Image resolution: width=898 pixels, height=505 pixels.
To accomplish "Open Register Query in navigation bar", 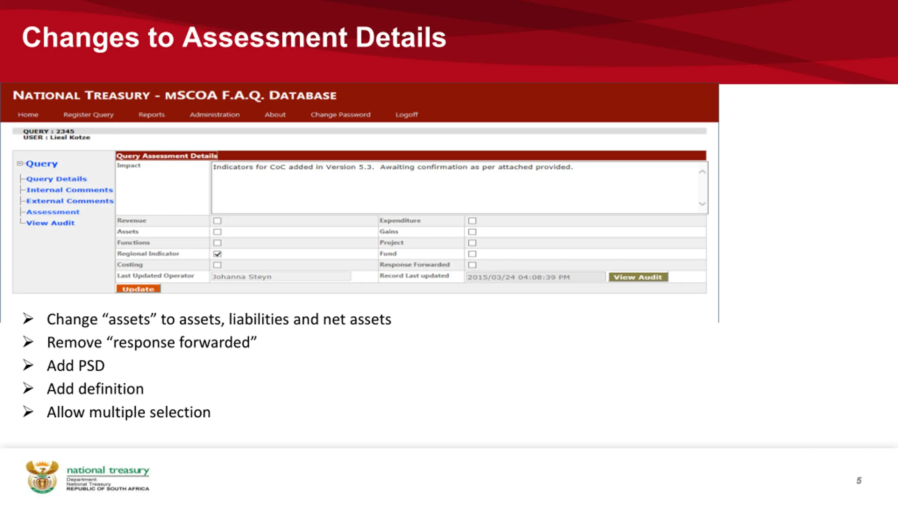I will click(x=88, y=115).
